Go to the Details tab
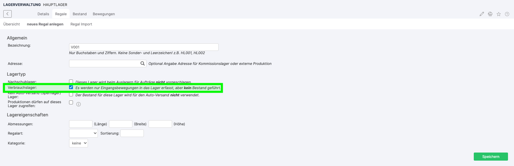 [43, 14]
